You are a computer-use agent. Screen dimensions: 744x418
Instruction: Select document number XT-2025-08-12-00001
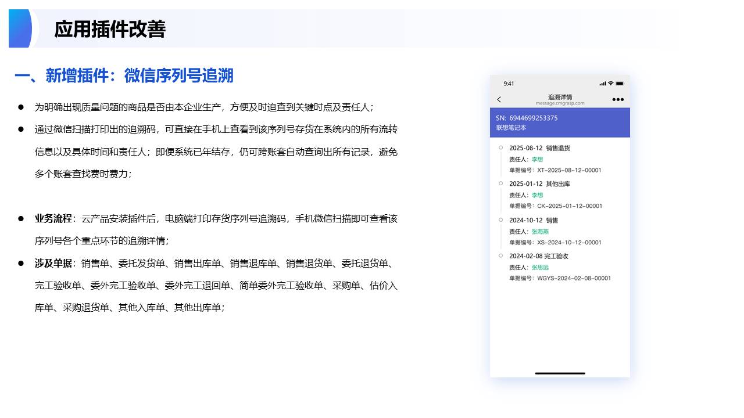click(569, 170)
